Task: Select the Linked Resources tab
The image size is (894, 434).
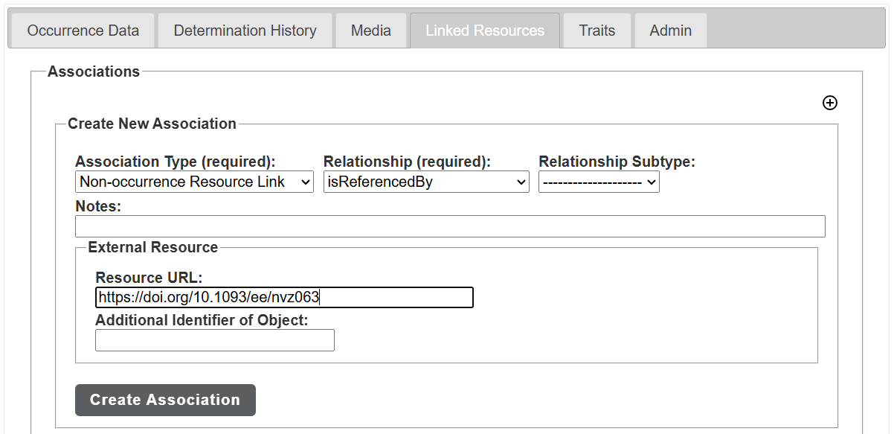Action: [484, 31]
